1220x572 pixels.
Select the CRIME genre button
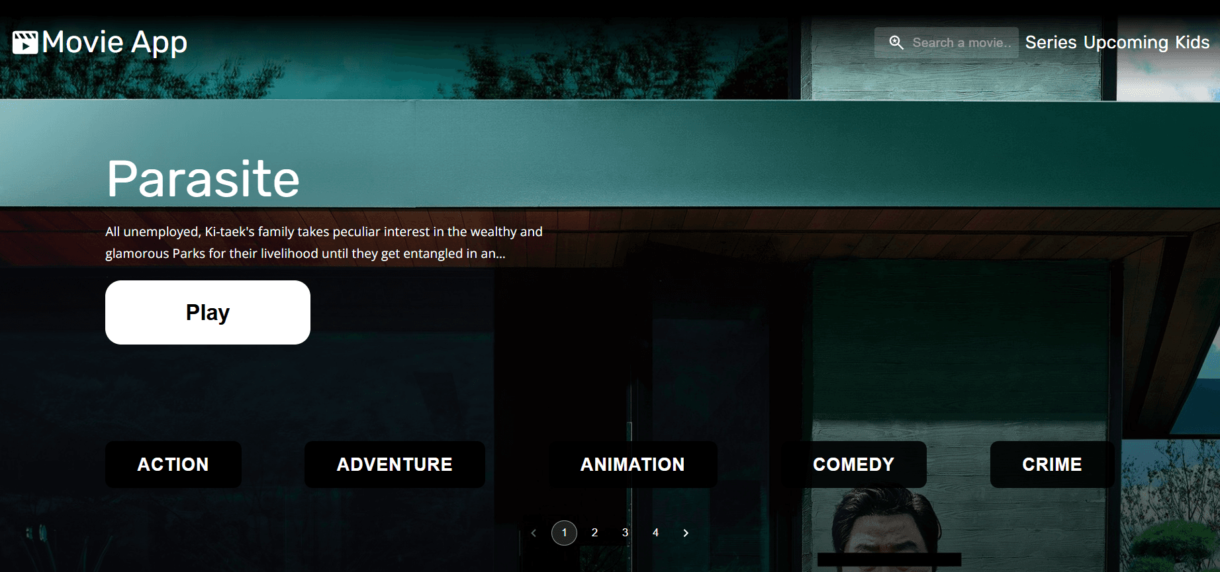[x=1052, y=464]
